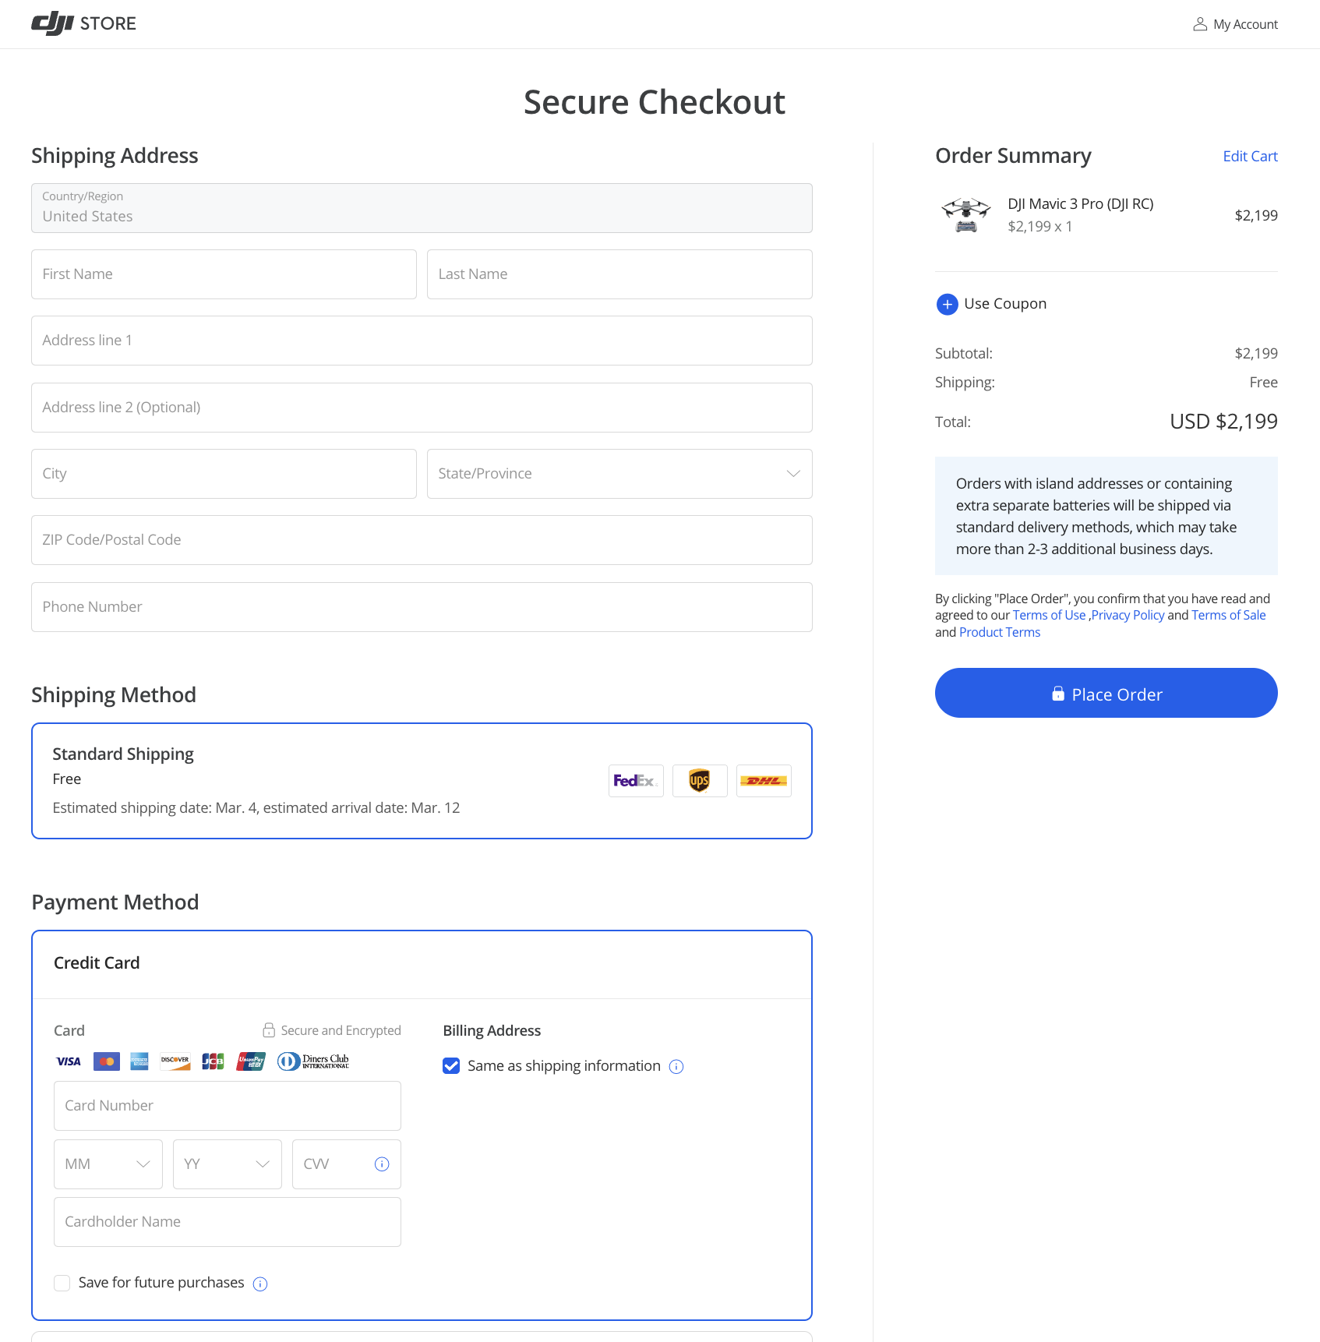Select the Credit Card payment tab
Viewport: 1320px width, 1342px height.
tap(97, 963)
